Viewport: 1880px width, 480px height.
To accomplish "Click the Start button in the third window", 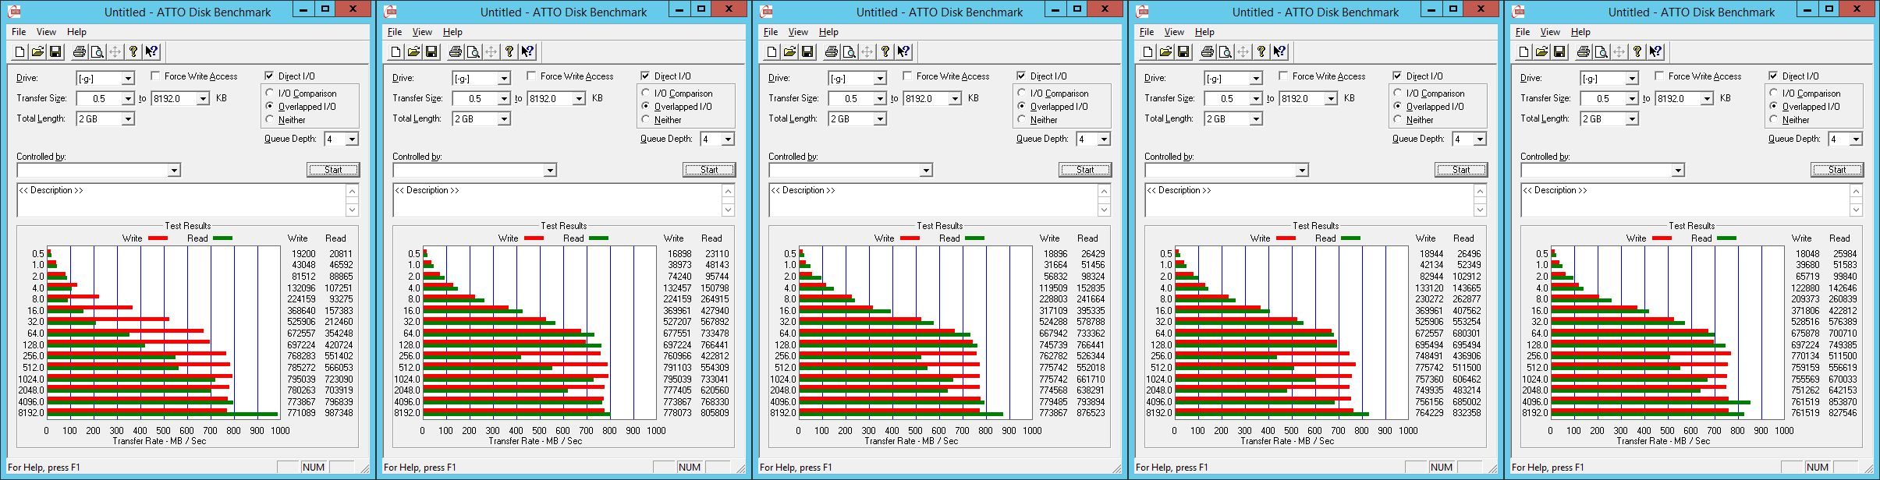I will point(1085,170).
